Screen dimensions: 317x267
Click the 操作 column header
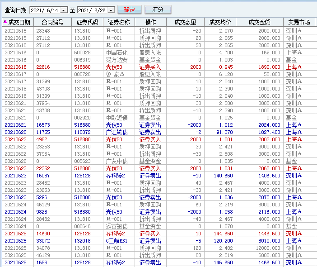[x=151, y=22]
